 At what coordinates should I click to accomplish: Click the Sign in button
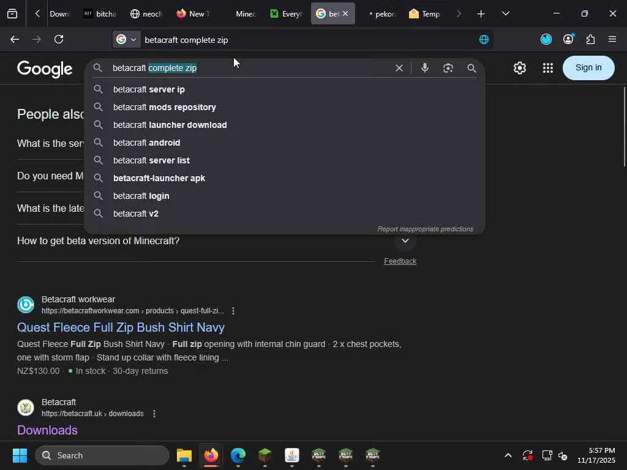click(588, 67)
